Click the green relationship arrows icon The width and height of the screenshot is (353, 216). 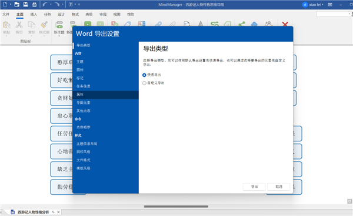point(215,24)
